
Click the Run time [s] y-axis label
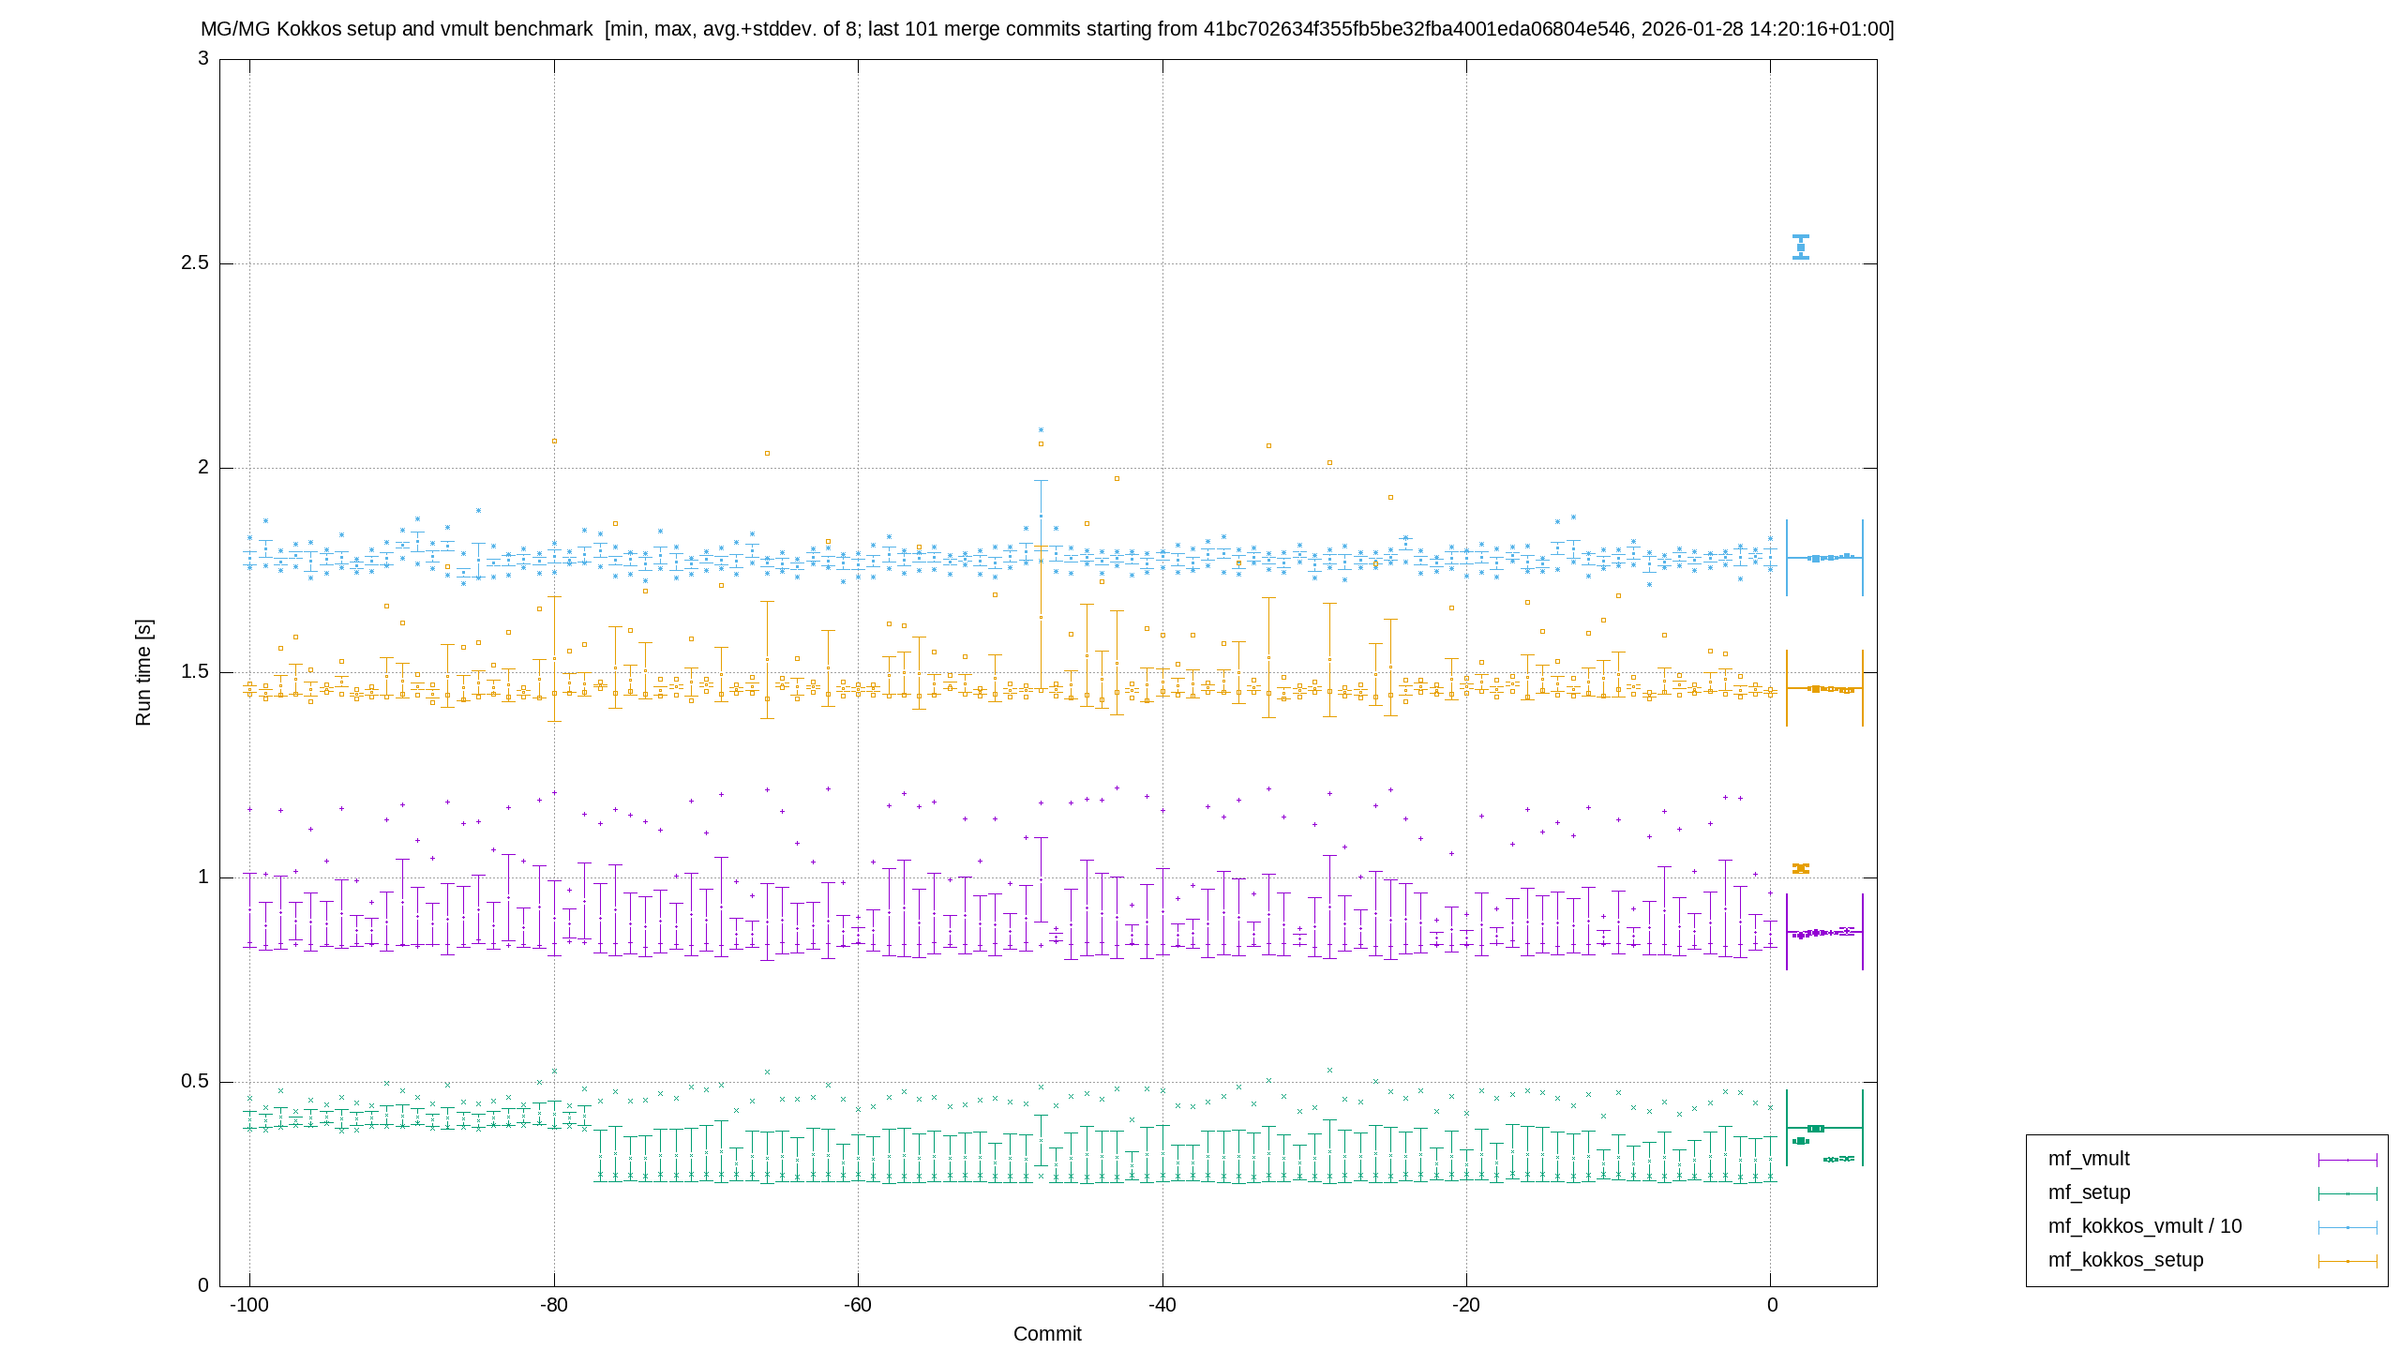coord(143,672)
